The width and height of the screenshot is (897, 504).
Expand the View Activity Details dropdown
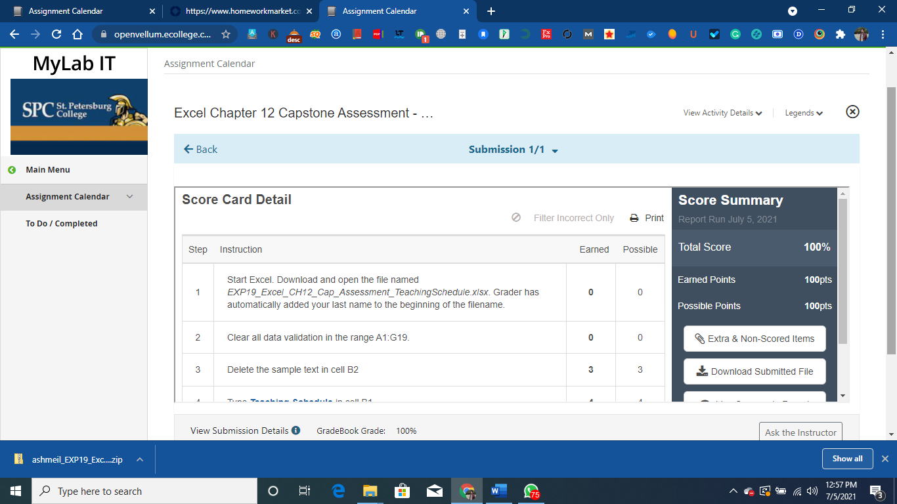722,113
